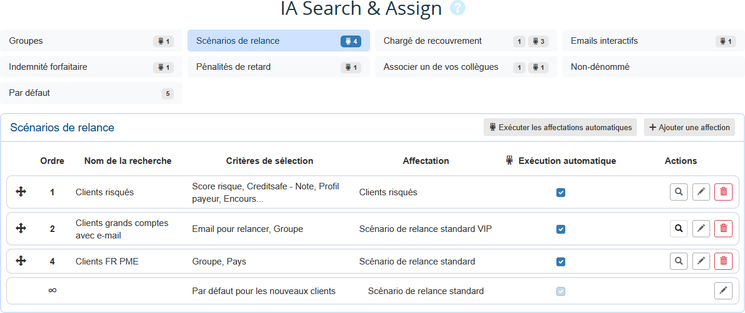Open search for Clients FR PME row
The width and height of the screenshot is (745, 313).
click(x=679, y=261)
